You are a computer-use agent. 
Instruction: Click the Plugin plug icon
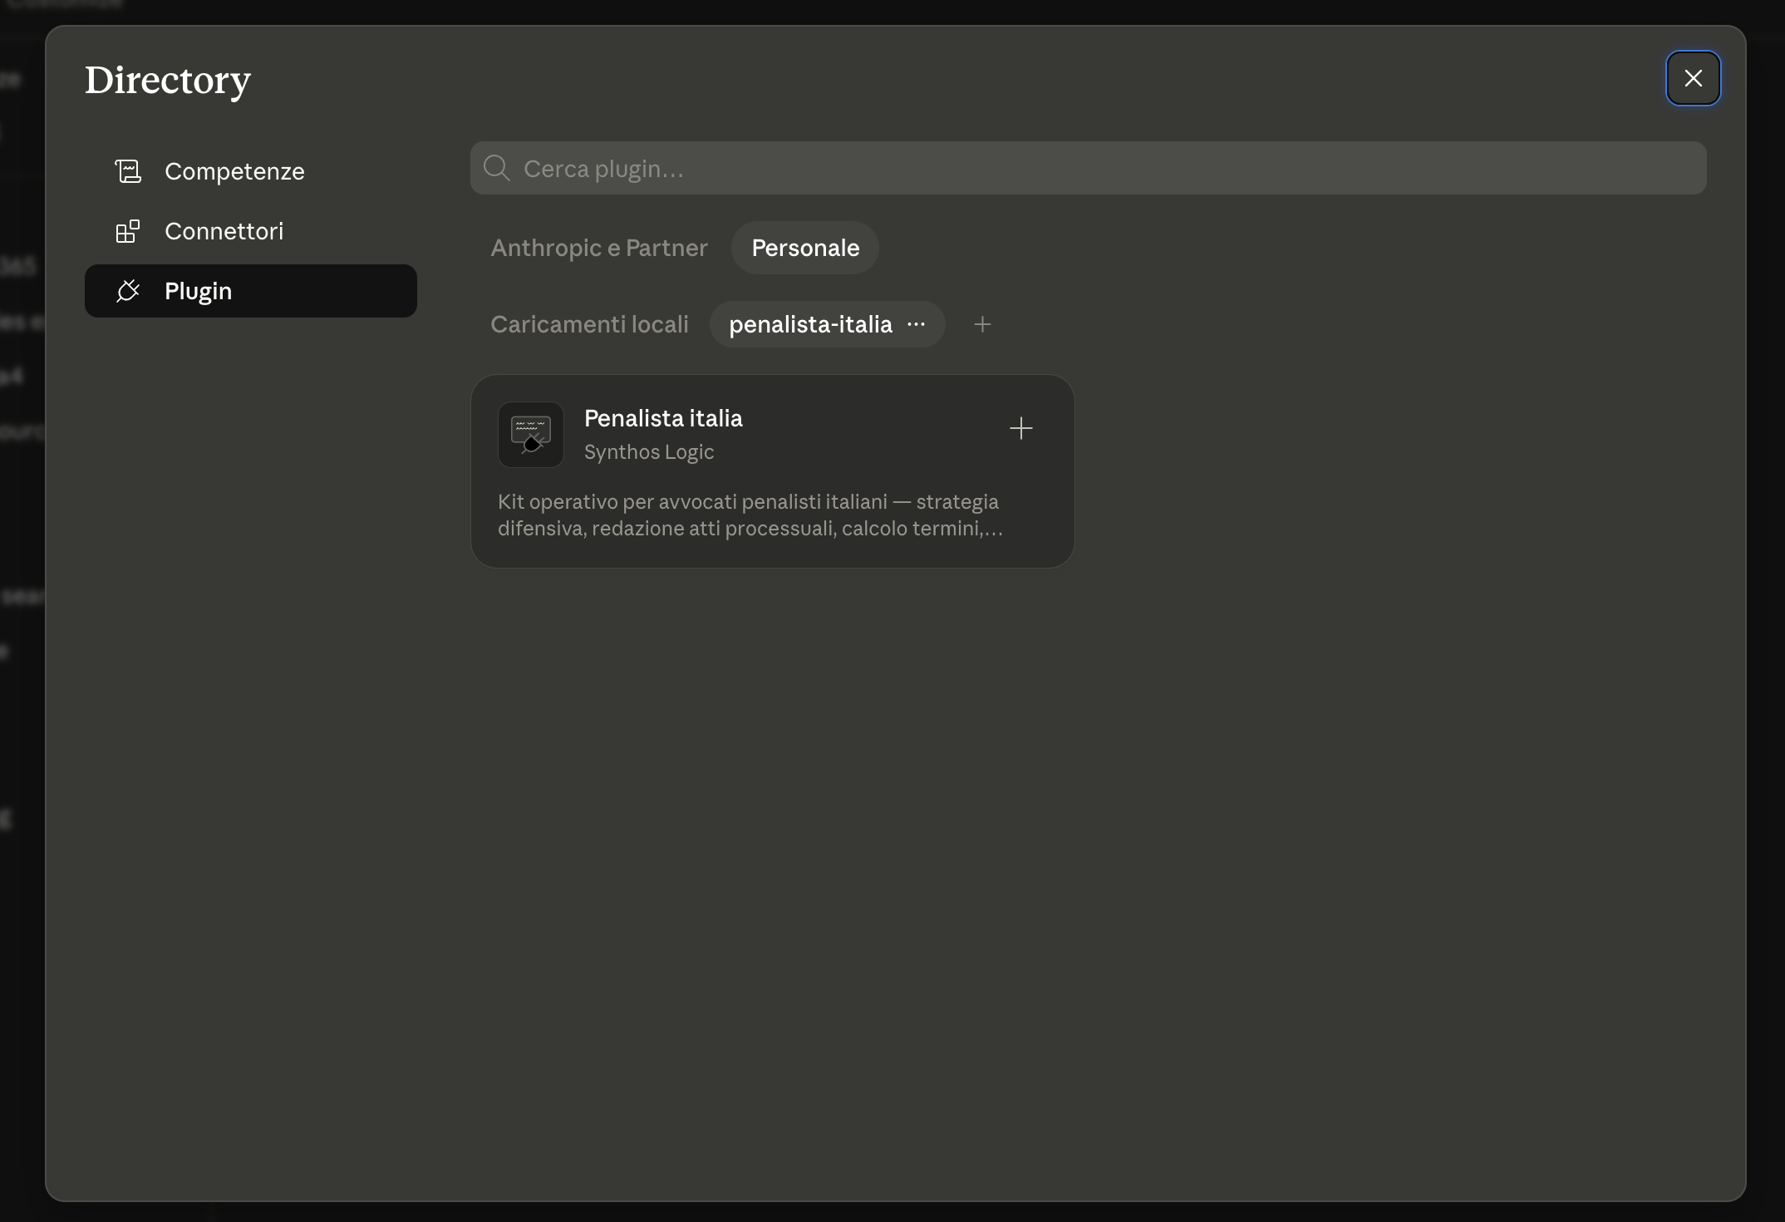tap(128, 291)
